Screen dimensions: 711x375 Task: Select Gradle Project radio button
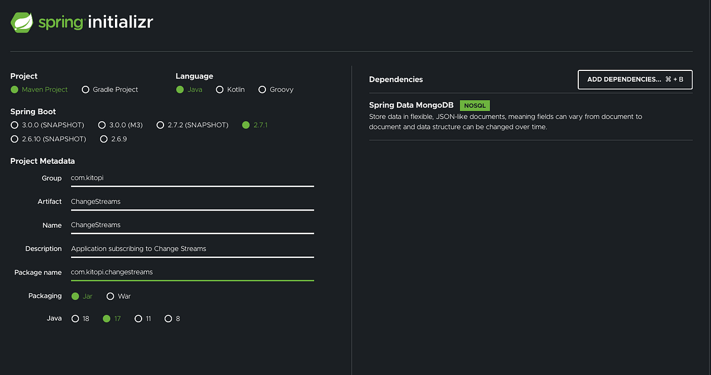pyautogui.click(x=86, y=90)
